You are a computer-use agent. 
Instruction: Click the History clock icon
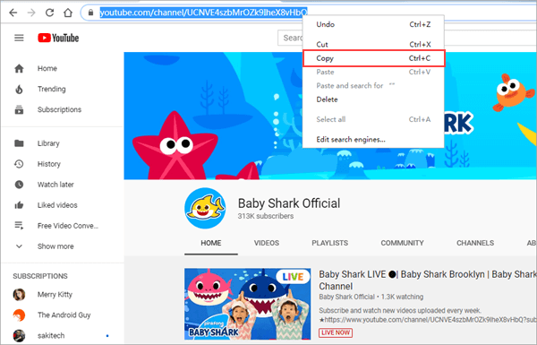click(19, 164)
